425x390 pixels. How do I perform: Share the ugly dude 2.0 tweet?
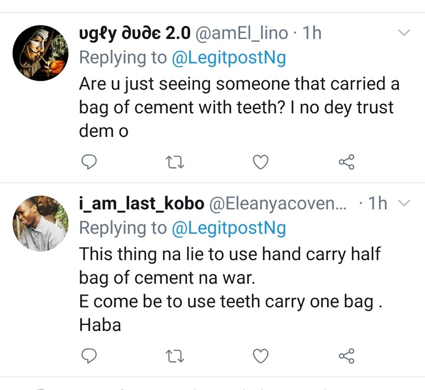346,162
